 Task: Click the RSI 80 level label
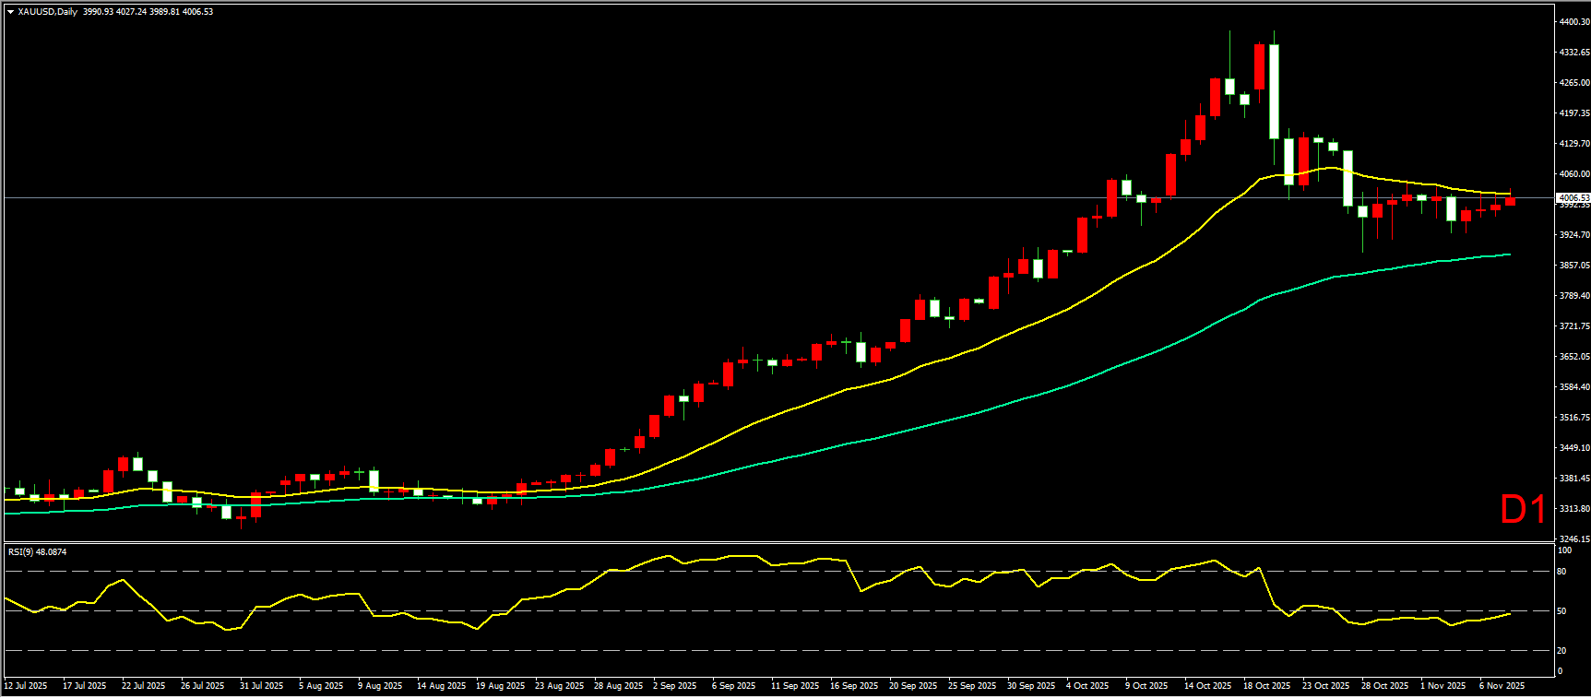[1561, 572]
